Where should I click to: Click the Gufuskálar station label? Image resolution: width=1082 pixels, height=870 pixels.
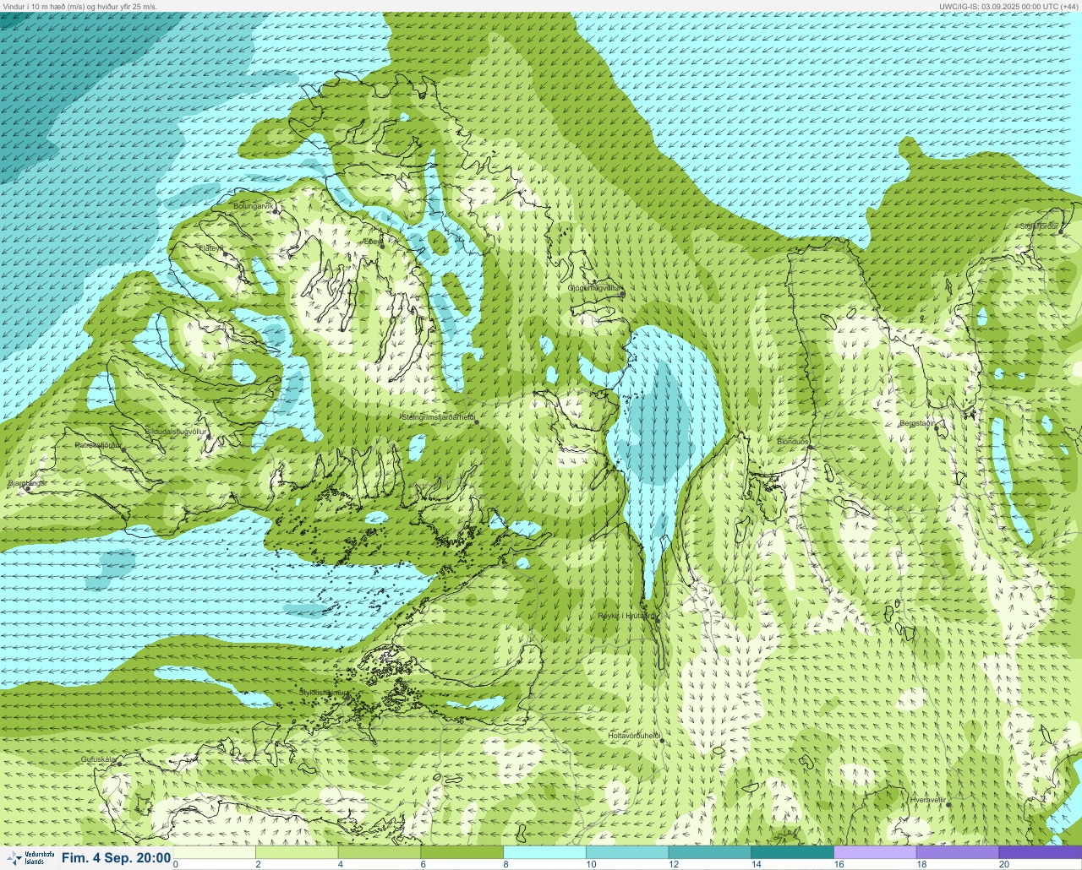pos(98,759)
